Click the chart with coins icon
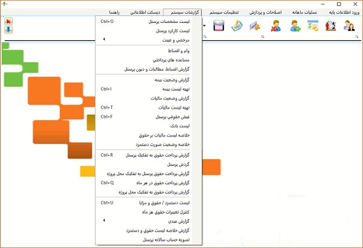This screenshot has height=248, width=363. tap(255, 26)
